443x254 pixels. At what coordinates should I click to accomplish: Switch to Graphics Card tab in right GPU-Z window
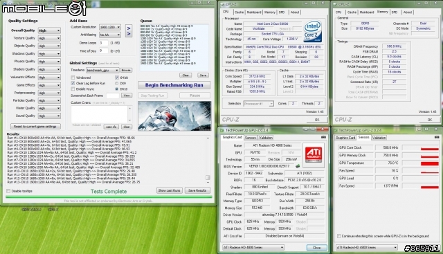(345, 138)
